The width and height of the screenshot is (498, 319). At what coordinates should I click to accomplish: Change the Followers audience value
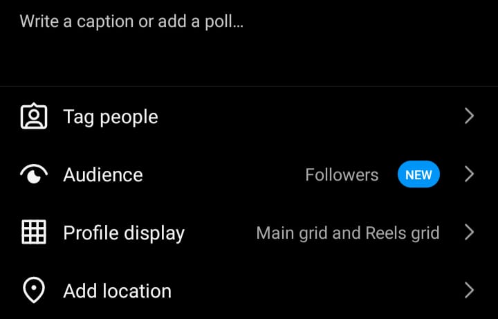[342, 175]
